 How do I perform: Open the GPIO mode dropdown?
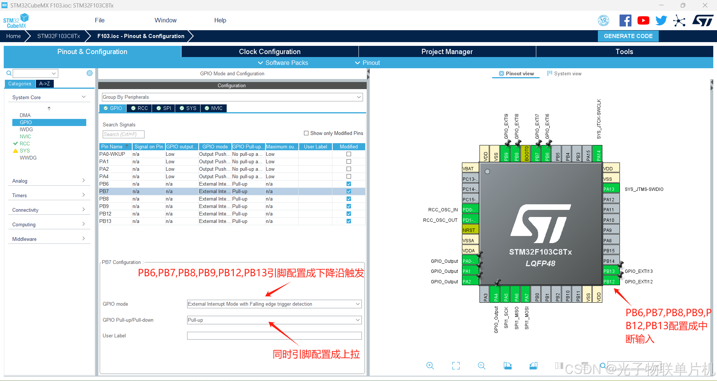(x=274, y=304)
